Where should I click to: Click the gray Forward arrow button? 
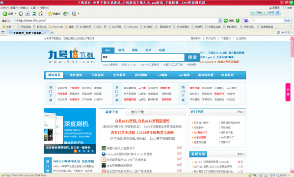[21, 14]
